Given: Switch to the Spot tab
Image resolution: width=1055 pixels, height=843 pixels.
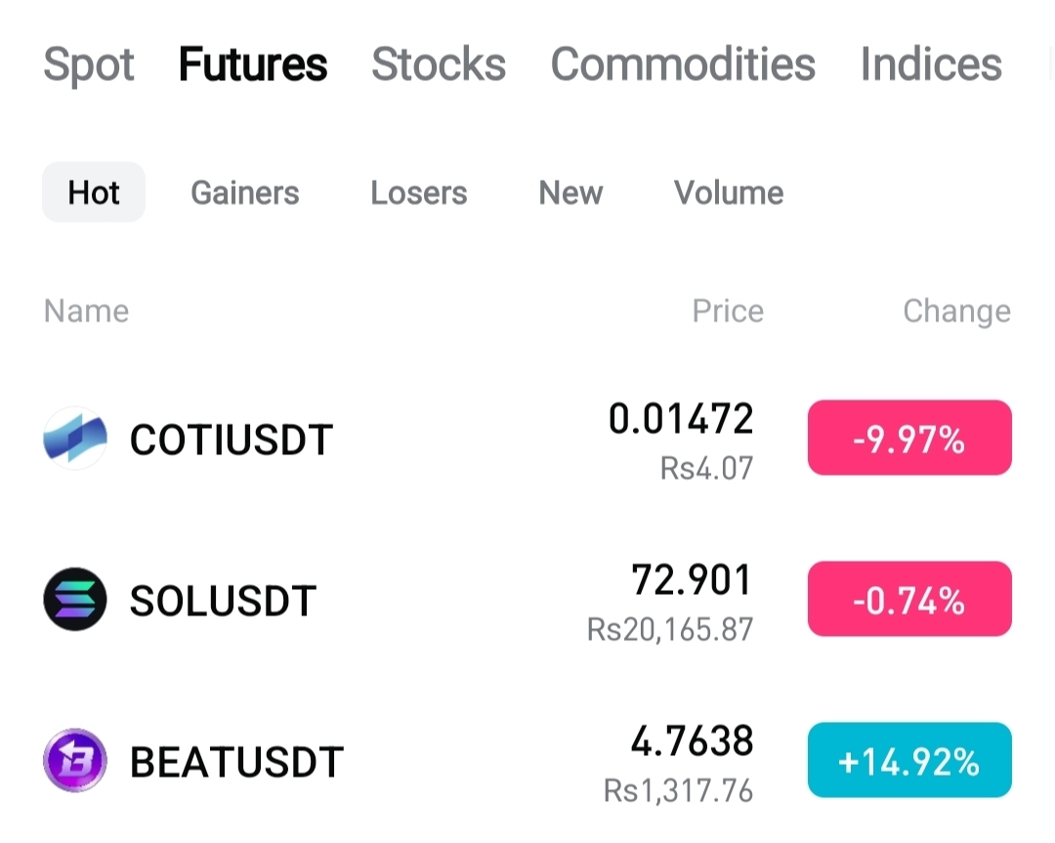Looking at the screenshot, I should click(89, 65).
